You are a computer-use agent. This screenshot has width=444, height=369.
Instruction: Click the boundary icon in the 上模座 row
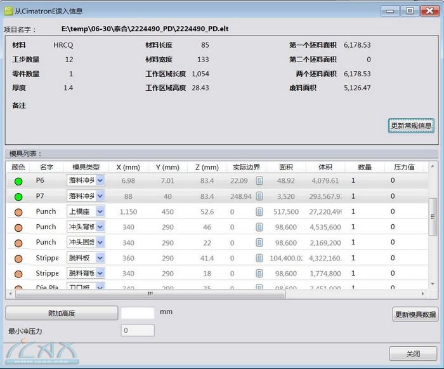tap(259, 211)
